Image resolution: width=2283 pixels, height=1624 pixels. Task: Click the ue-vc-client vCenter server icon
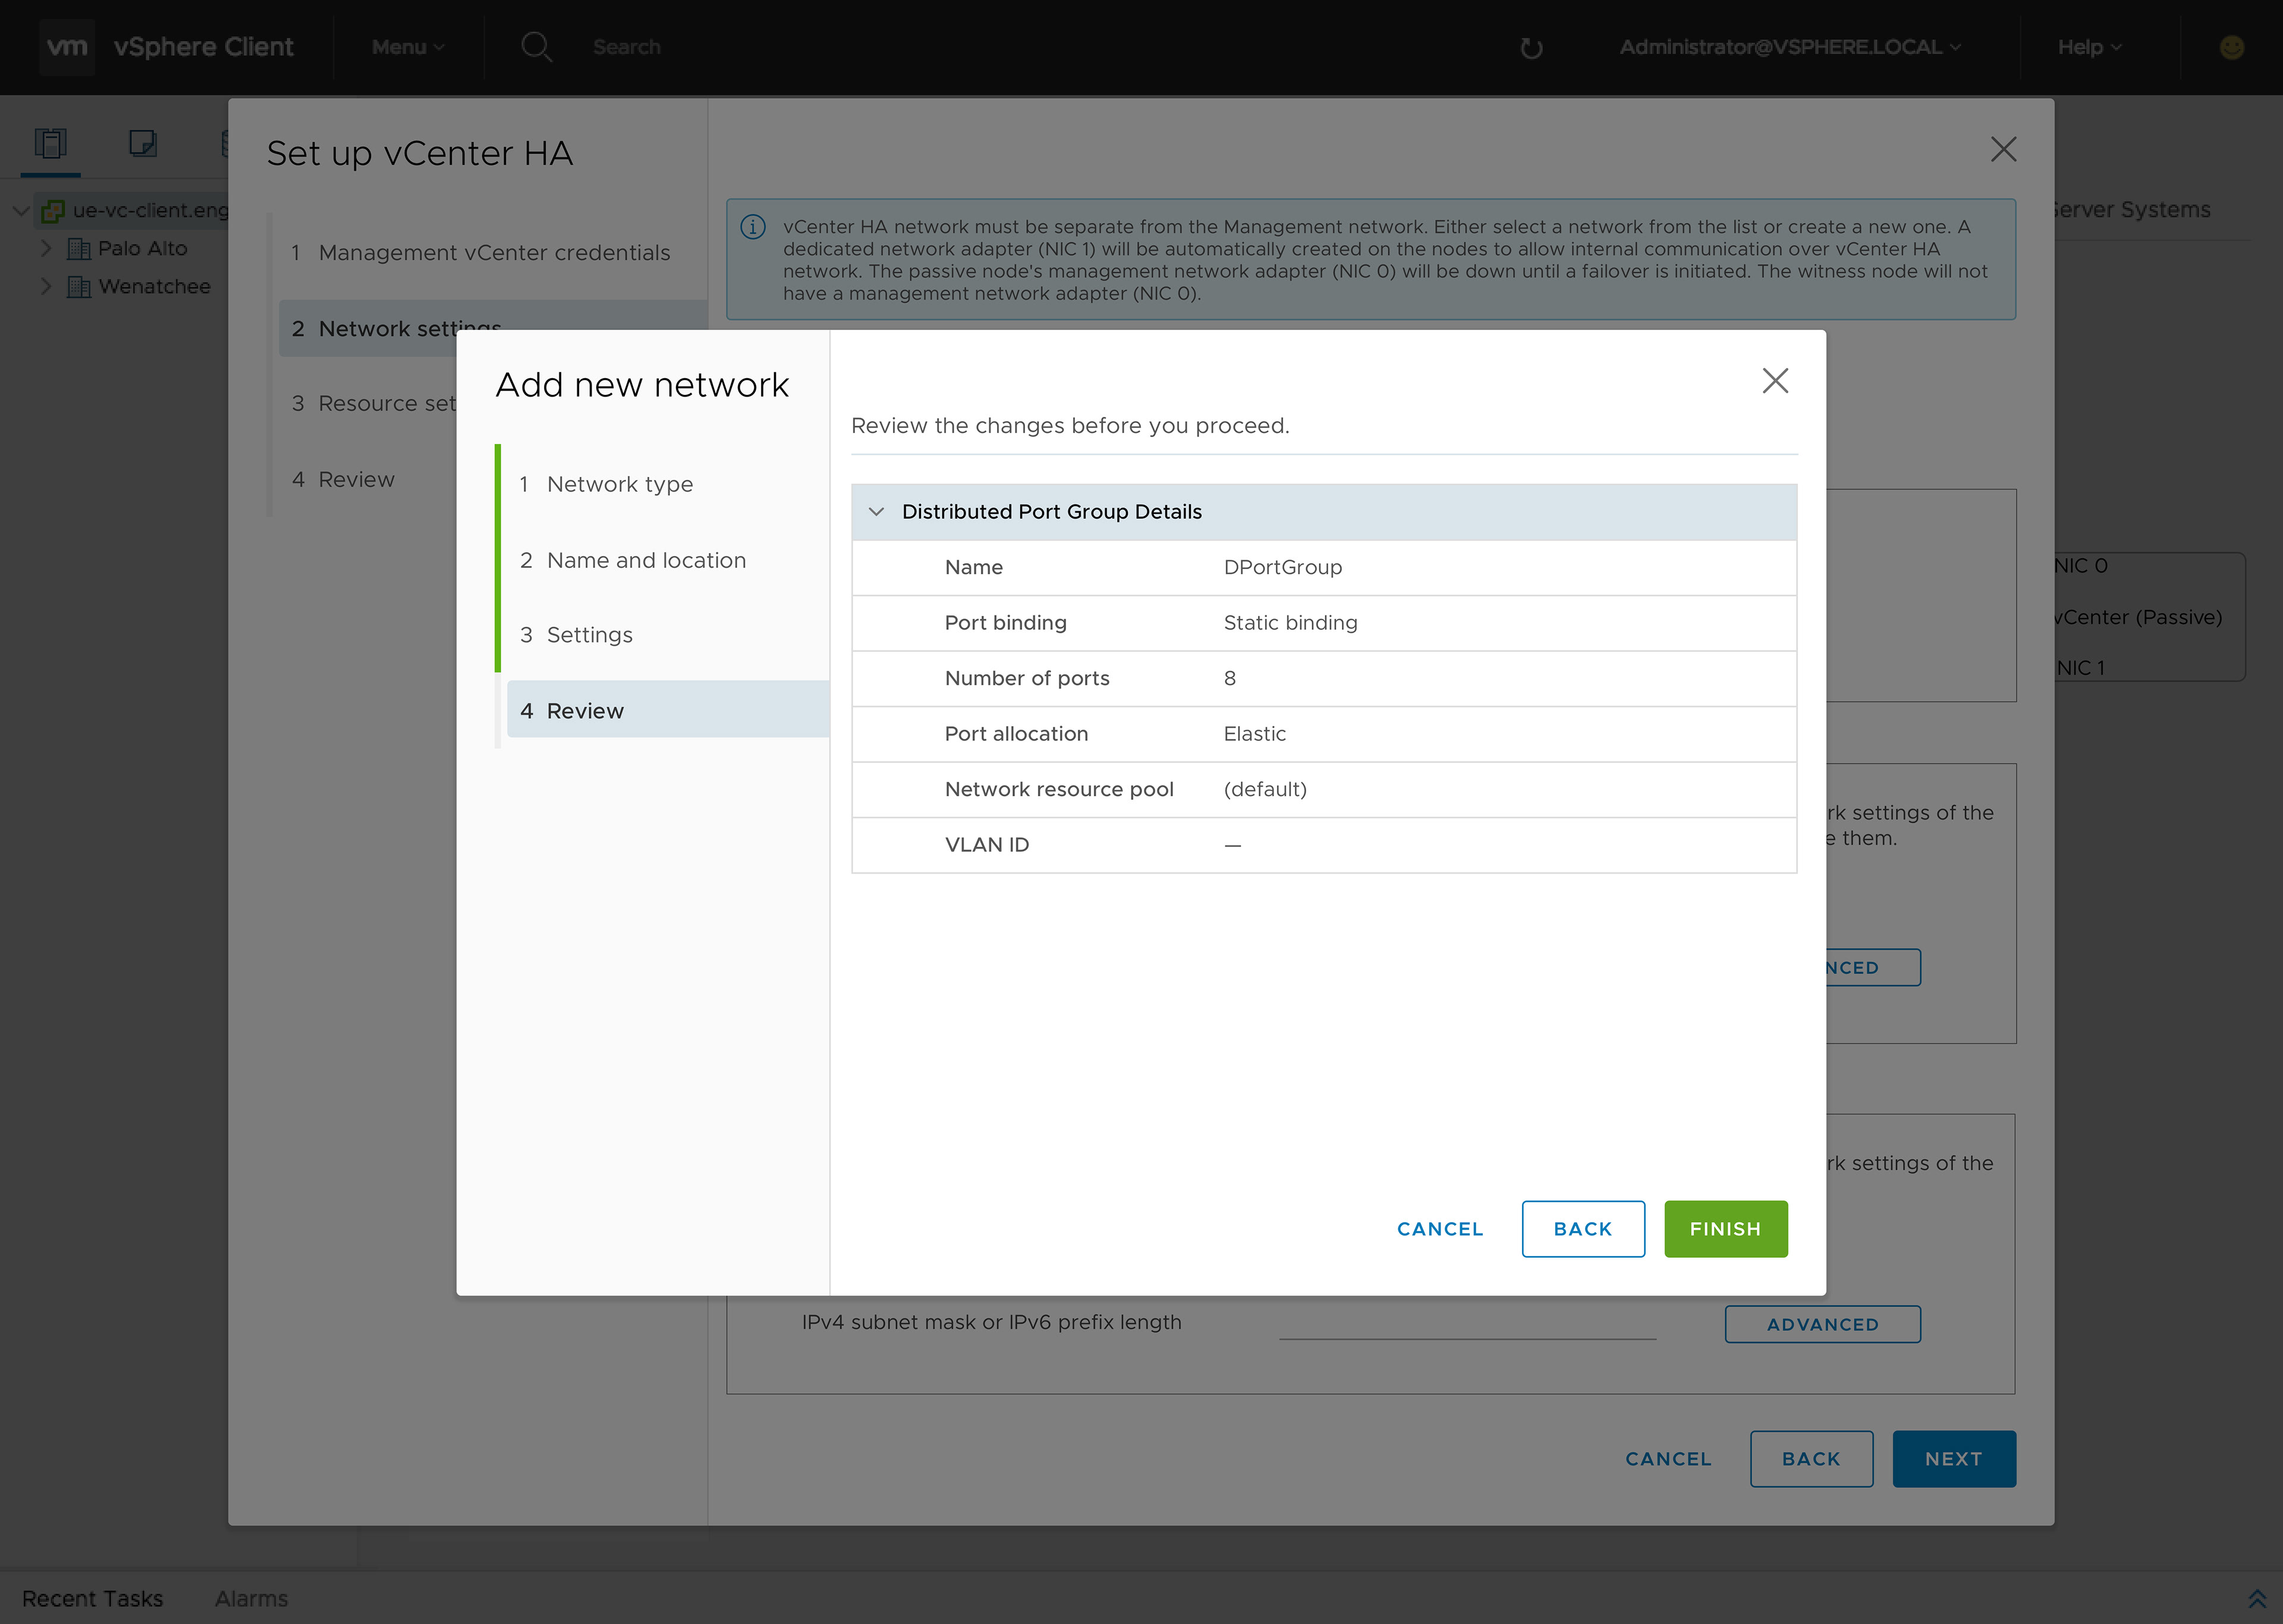tap(53, 211)
